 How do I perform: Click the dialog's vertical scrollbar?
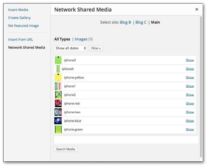point(201,86)
